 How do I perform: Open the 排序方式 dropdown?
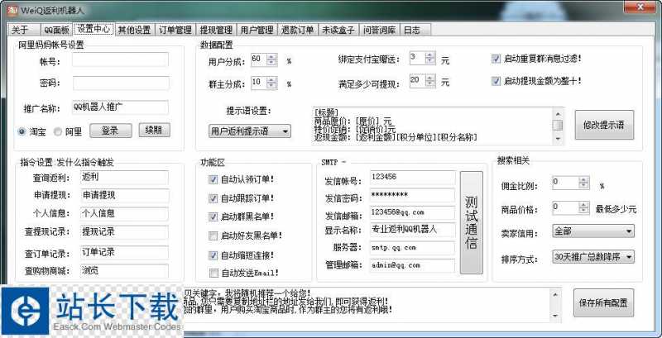pos(593,257)
